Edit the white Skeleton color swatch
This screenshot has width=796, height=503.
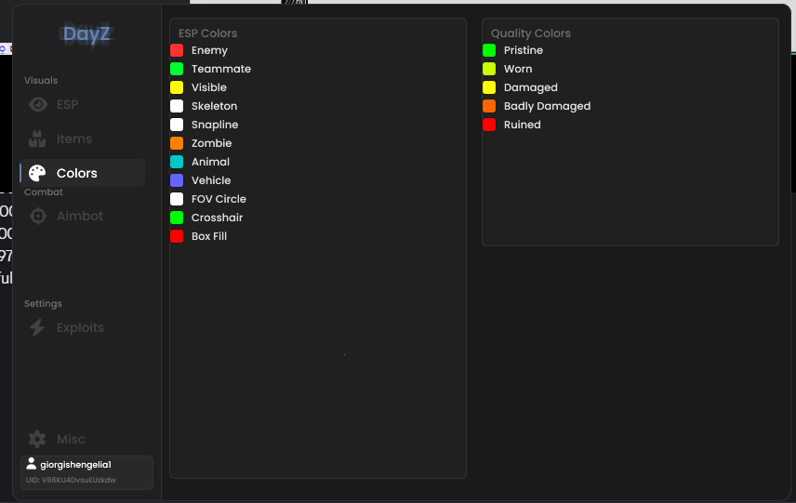177,106
